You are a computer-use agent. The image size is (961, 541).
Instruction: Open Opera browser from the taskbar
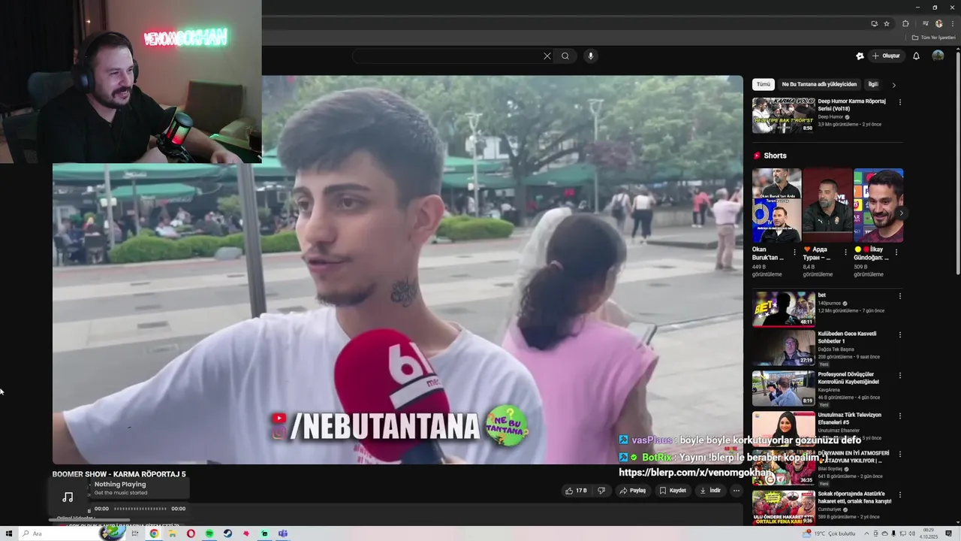pyautogui.click(x=191, y=533)
